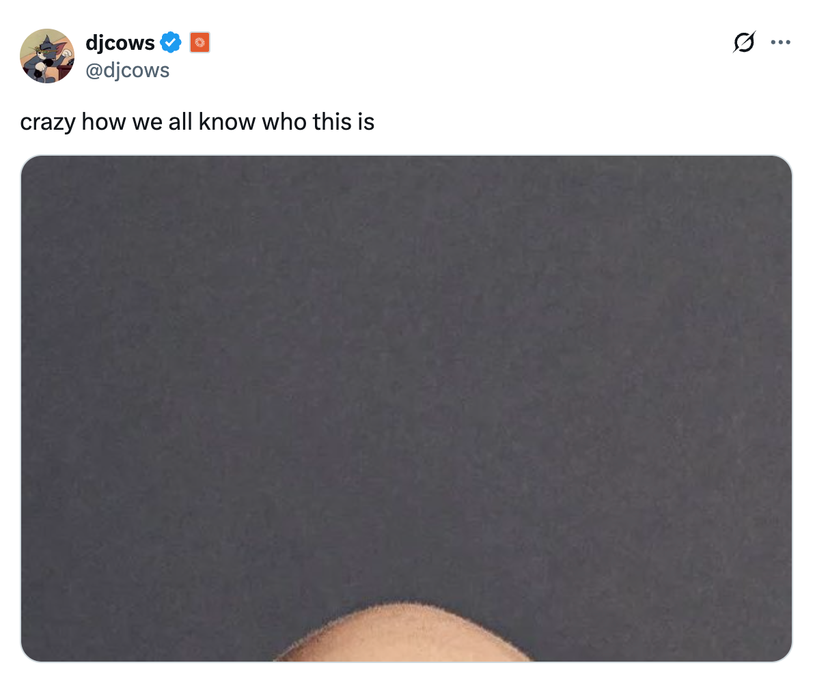This screenshot has width=813, height=691.
Task: Click the orange affiliate badge next to djcows
Action: coord(199,42)
